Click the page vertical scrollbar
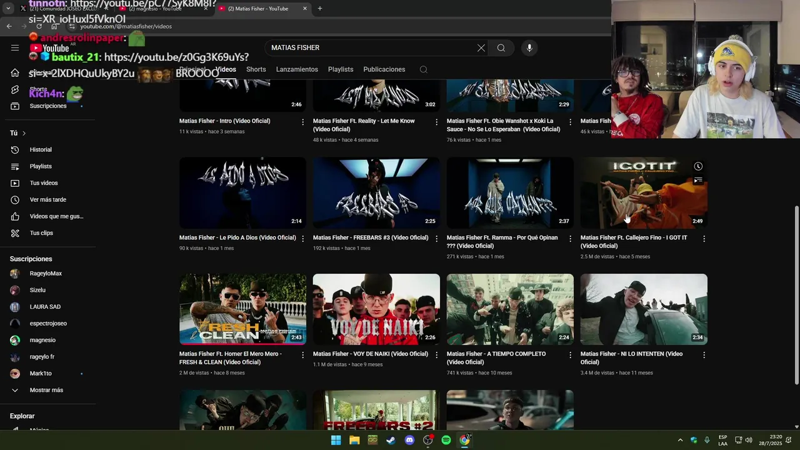 (x=796, y=294)
